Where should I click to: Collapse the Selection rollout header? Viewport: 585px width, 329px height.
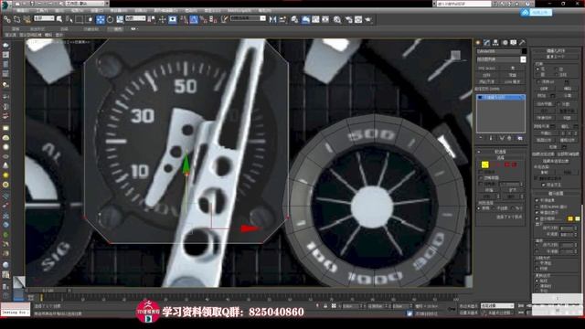pyautogui.click(x=500, y=158)
